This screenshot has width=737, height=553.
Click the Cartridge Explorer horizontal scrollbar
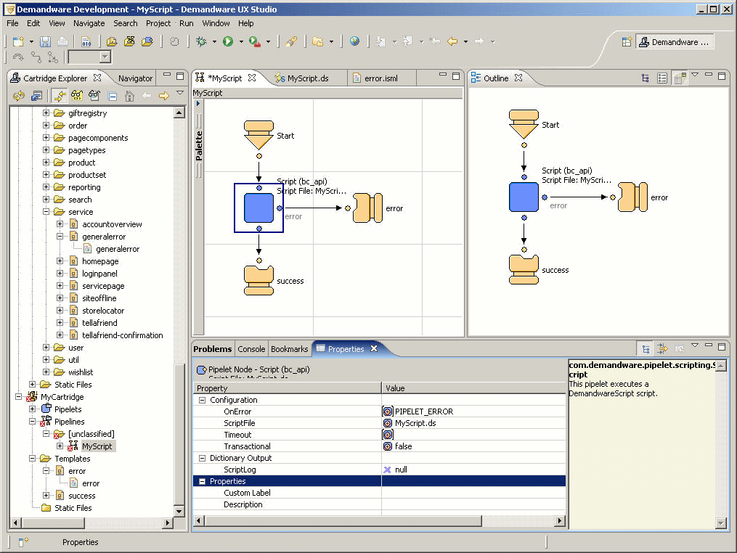(52, 523)
